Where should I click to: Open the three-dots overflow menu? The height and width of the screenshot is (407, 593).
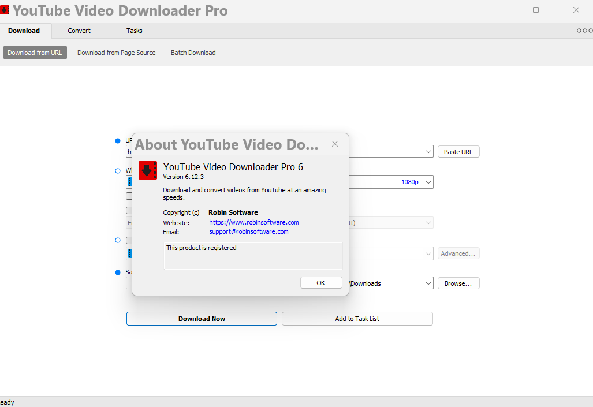pyautogui.click(x=585, y=31)
